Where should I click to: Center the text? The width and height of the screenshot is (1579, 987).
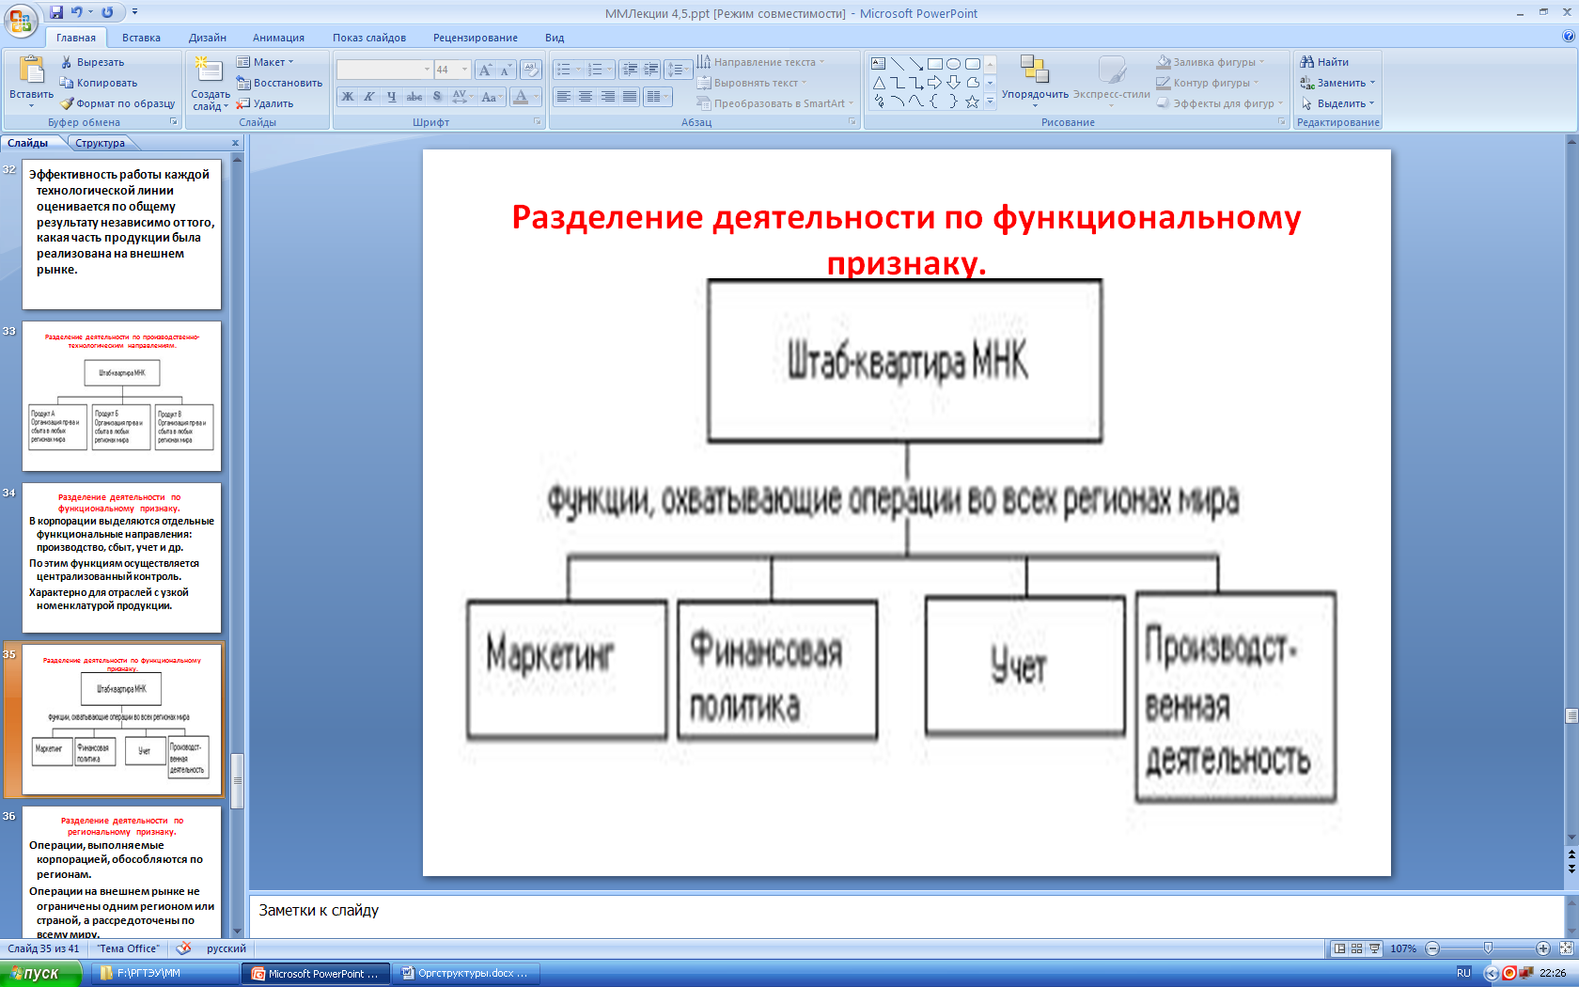coord(586,97)
